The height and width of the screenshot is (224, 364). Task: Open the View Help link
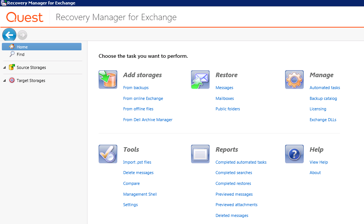319,162
